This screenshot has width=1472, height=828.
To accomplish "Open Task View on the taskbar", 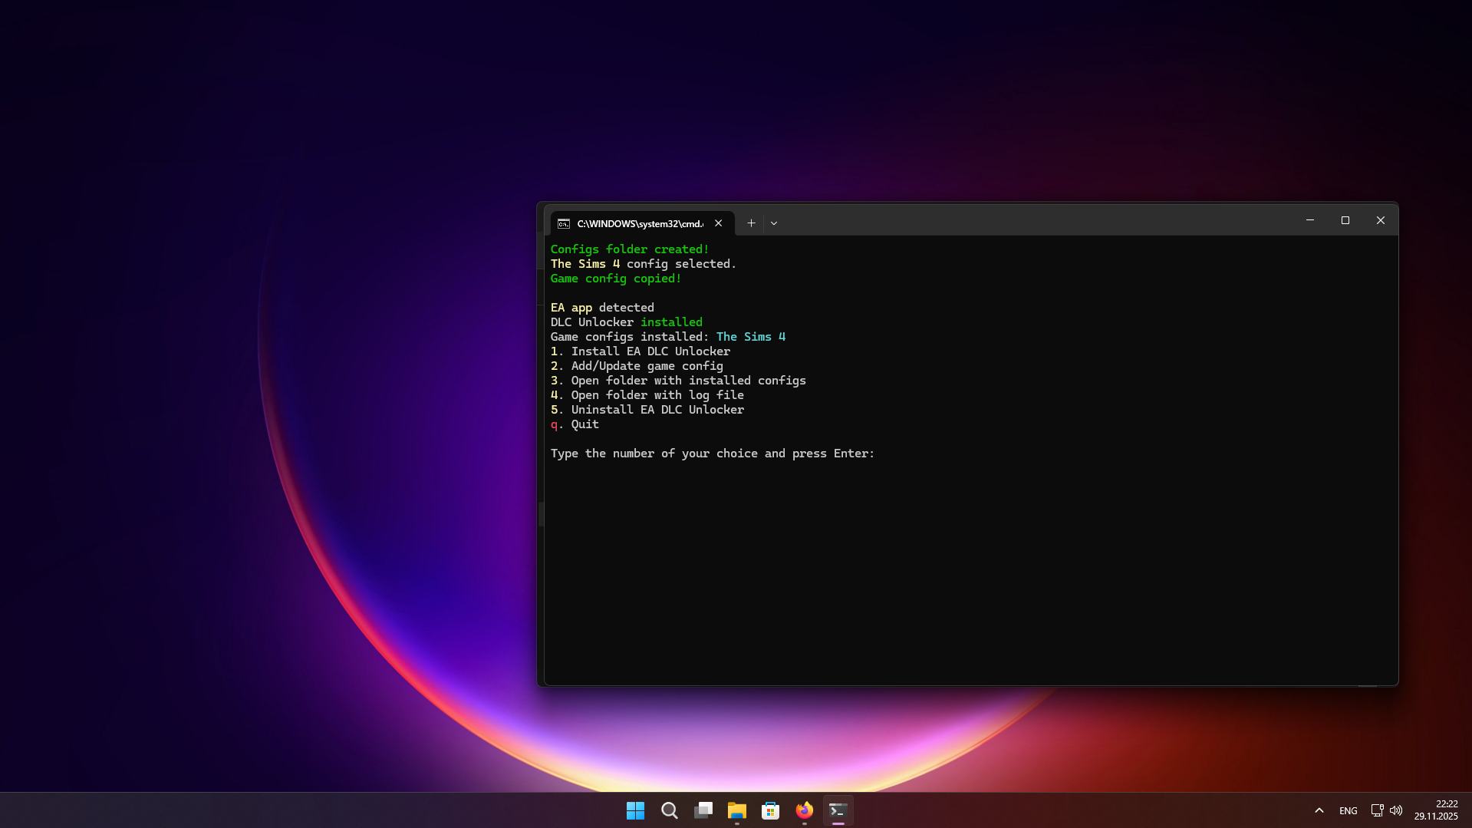I will [703, 810].
